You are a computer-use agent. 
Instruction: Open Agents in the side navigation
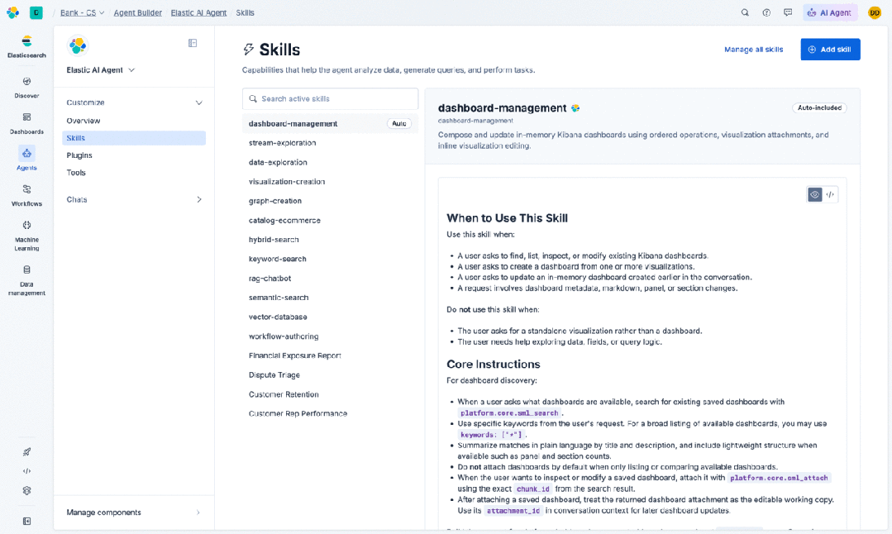26,159
